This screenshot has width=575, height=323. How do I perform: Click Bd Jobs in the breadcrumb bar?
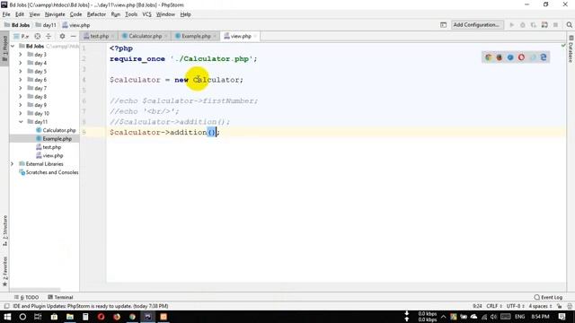(x=17, y=25)
